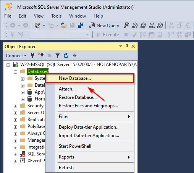Click the MDX query icon
Screen dimensions: 194x173
(135, 25)
